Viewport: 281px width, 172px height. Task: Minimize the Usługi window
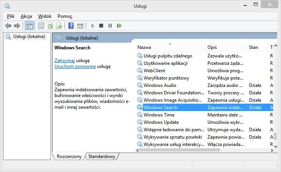(x=245, y=5)
